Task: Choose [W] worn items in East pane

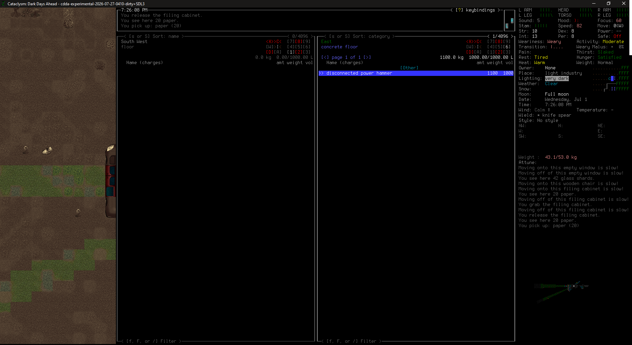Action: click(470, 47)
